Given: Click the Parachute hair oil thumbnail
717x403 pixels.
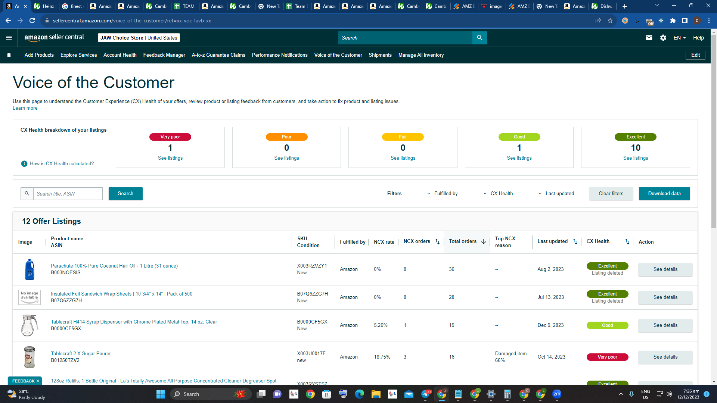Looking at the screenshot, I should pos(30,269).
